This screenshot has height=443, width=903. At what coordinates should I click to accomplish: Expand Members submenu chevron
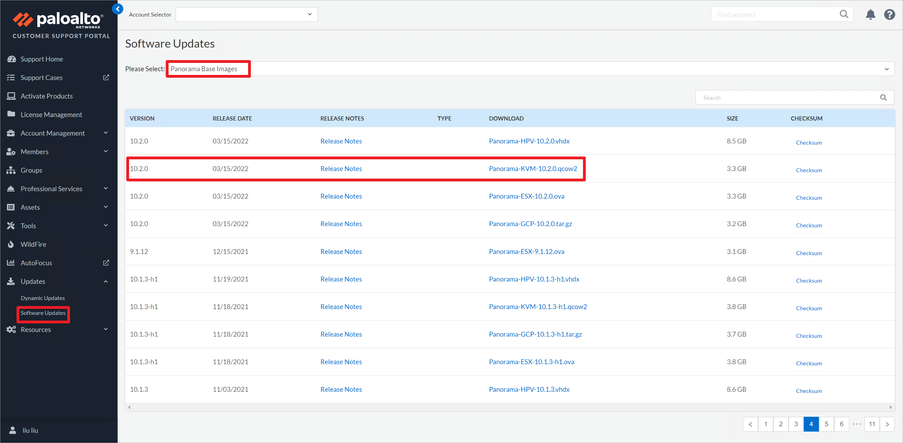click(x=106, y=151)
